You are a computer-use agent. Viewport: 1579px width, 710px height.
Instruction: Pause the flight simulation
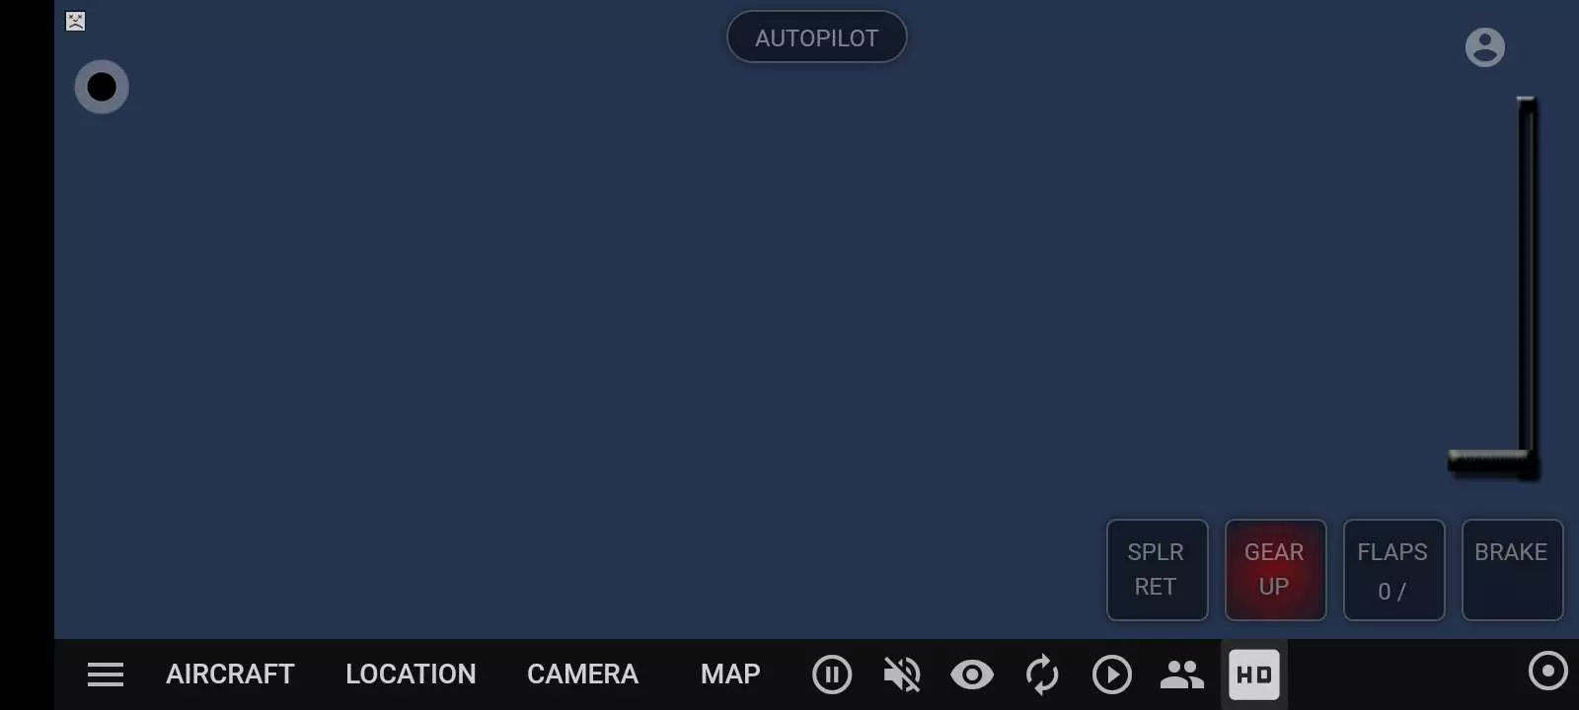[832, 674]
